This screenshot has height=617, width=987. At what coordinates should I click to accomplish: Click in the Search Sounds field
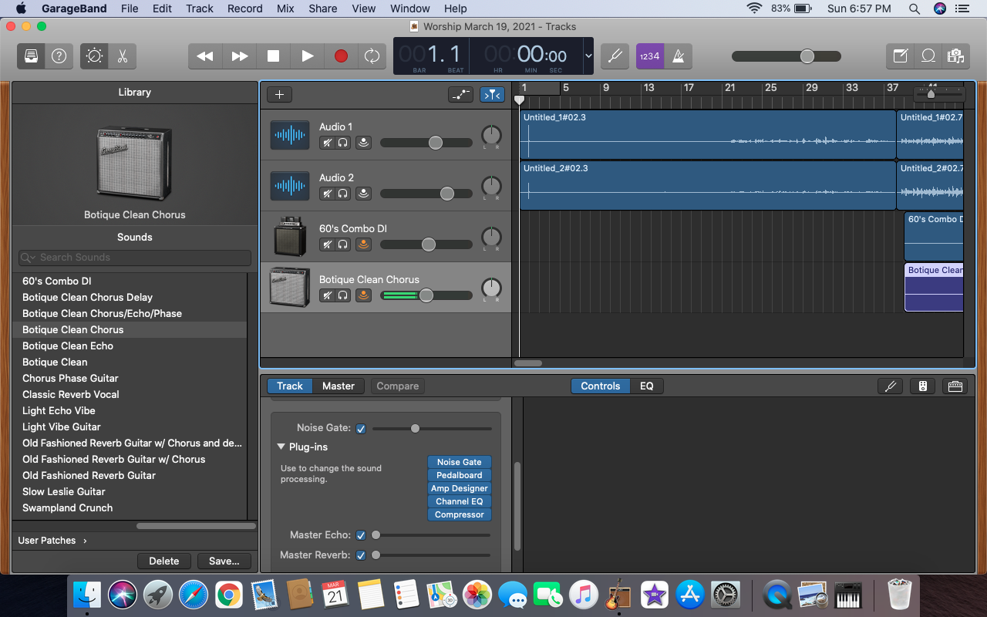click(135, 258)
